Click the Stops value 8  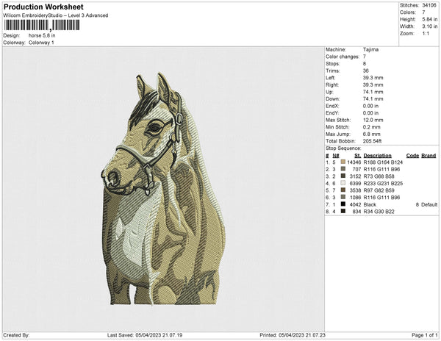point(365,63)
